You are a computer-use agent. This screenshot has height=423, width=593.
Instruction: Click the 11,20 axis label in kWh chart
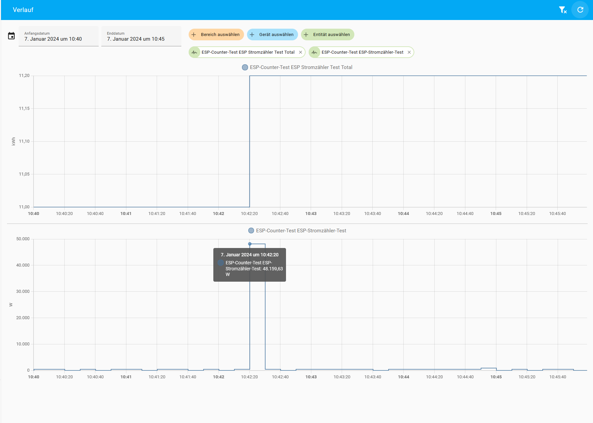point(24,76)
